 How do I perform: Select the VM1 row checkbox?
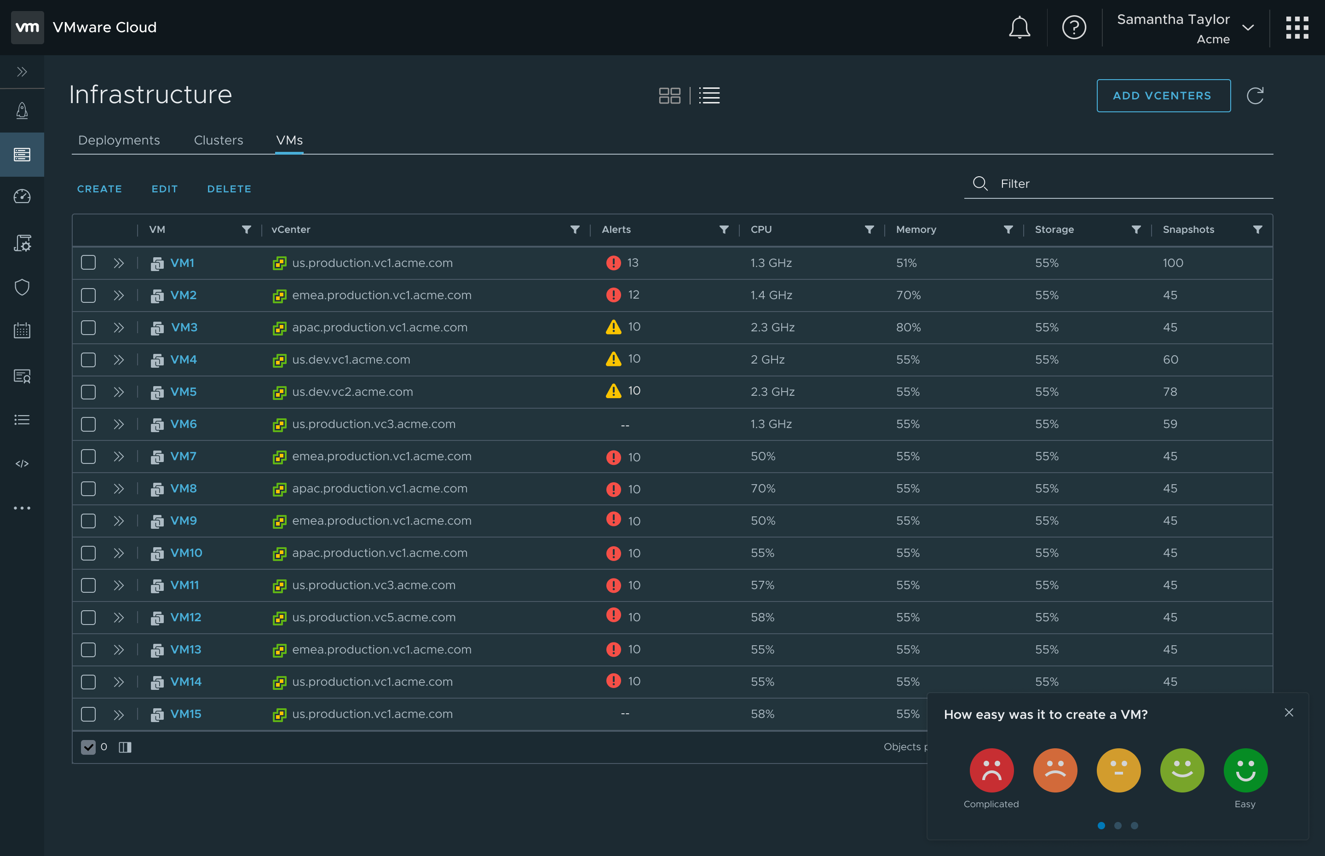[88, 262]
